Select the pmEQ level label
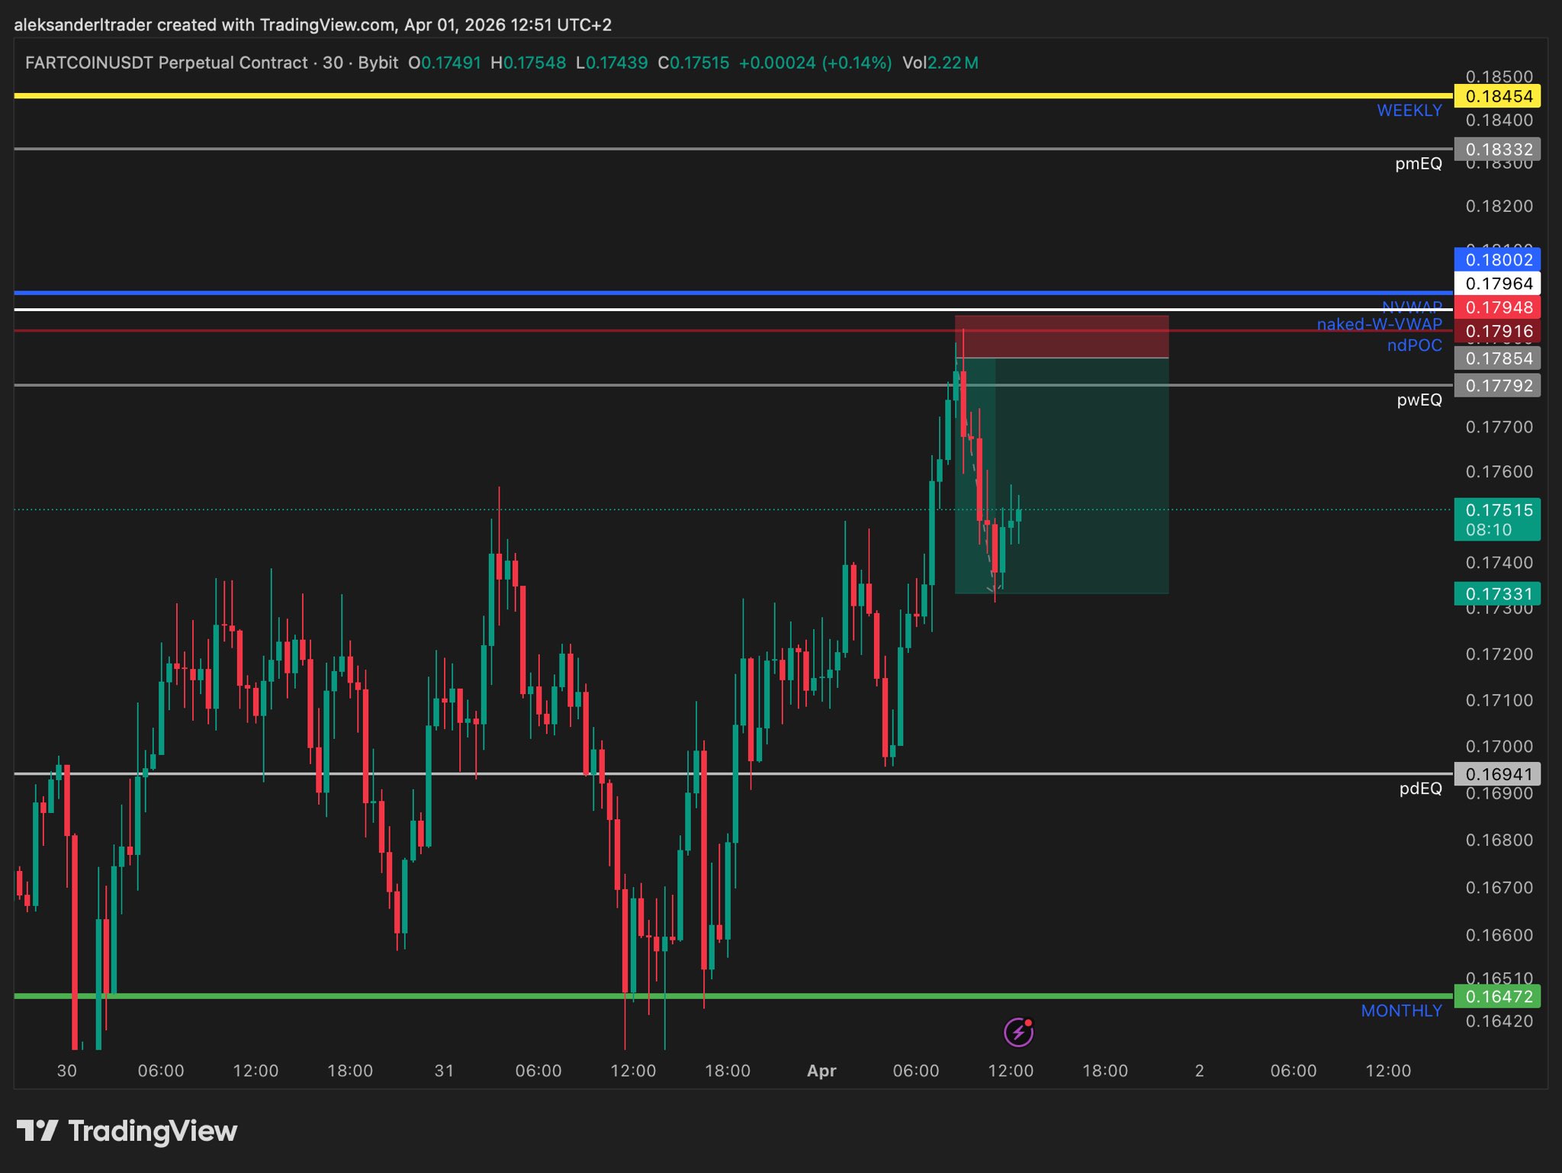 1418,163
